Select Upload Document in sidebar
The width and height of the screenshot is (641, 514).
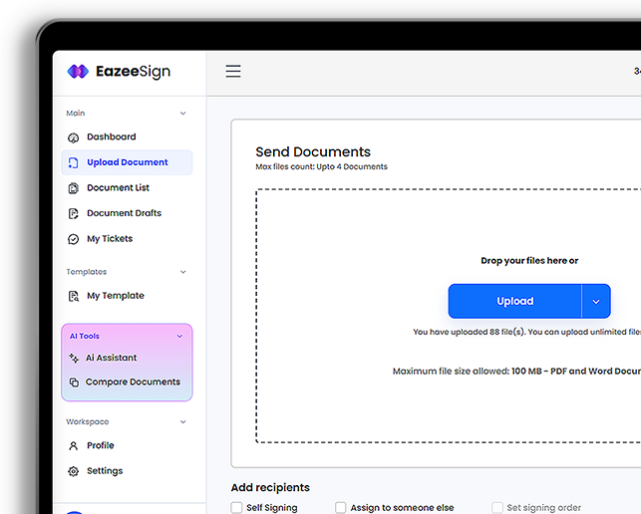click(x=127, y=162)
